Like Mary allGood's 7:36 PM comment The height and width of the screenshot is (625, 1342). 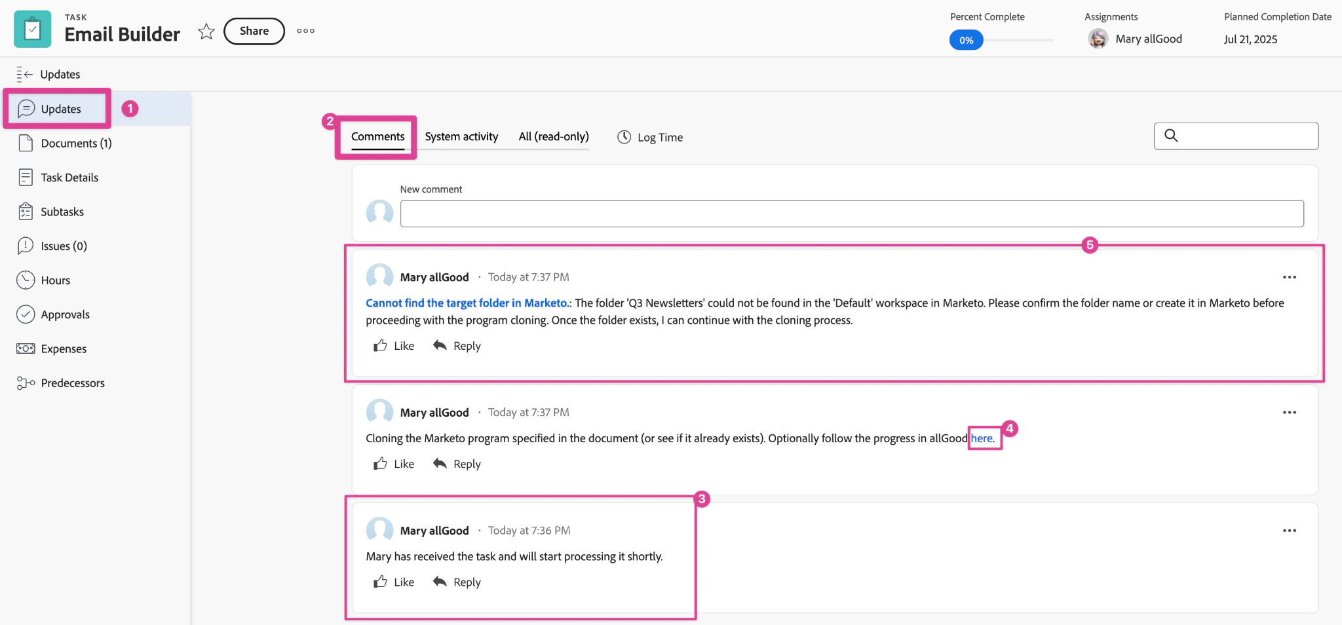[x=393, y=581]
